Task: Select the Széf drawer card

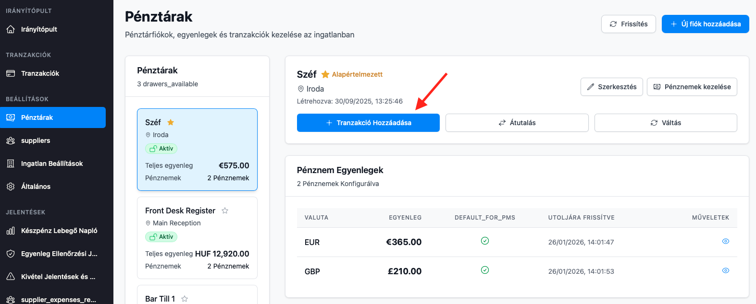Action: pyautogui.click(x=197, y=150)
